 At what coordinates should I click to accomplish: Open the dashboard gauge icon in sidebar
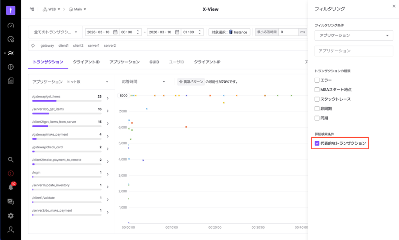[x=11, y=26]
